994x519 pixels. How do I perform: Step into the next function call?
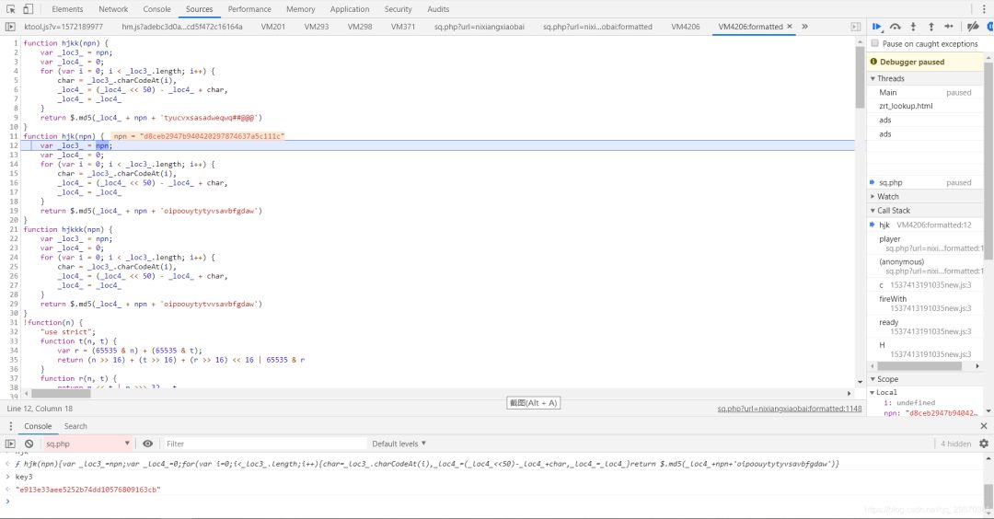pyautogui.click(x=913, y=27)
